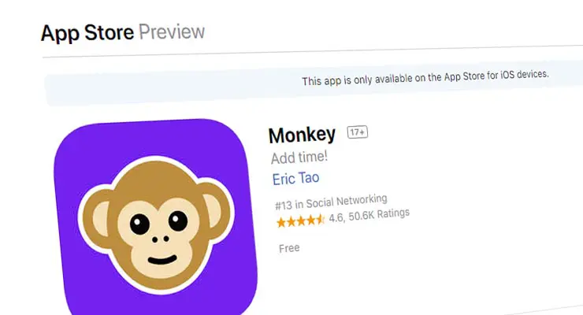Click the Monkey app title

[302, 135]
